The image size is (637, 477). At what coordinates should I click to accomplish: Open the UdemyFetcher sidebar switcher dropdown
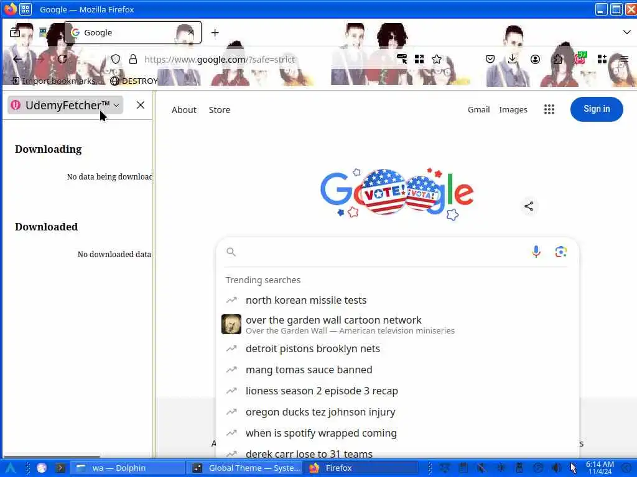(65, 106)
